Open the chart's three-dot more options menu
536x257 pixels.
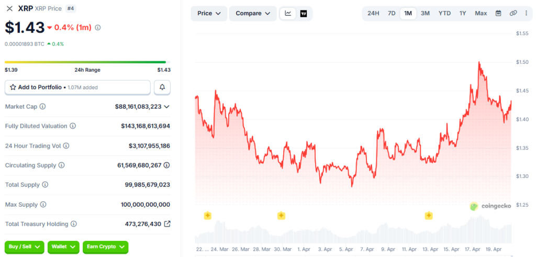[x=526, y=13]
